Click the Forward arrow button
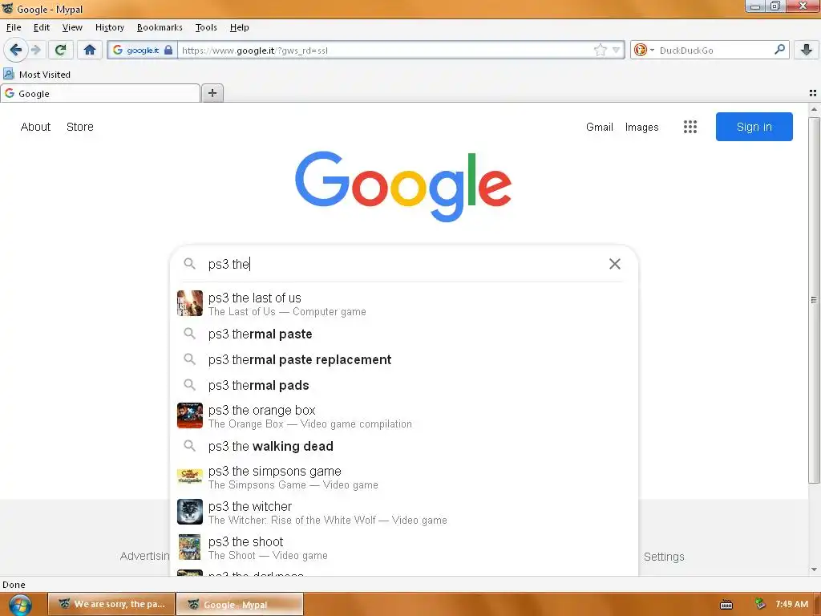The image size is (821, 616). click(35, 51)
